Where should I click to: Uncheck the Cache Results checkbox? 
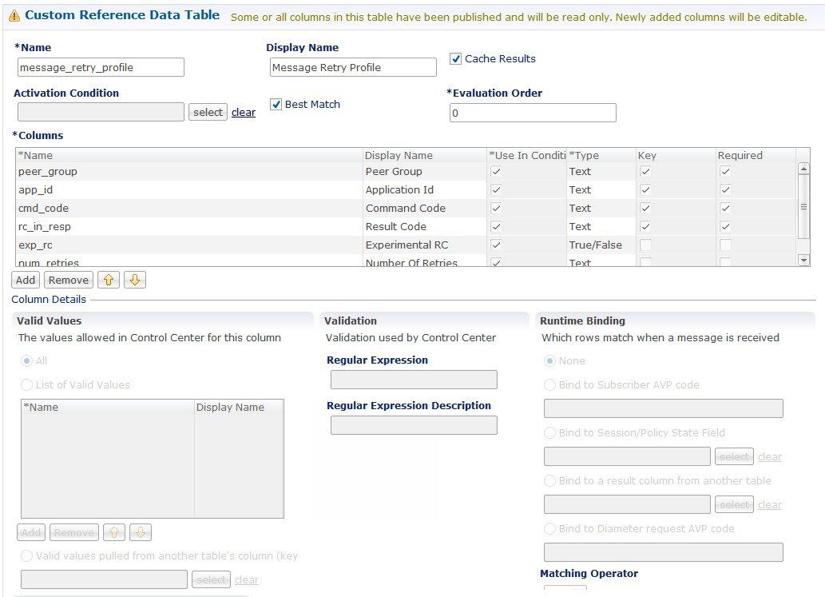click(454, 58)
